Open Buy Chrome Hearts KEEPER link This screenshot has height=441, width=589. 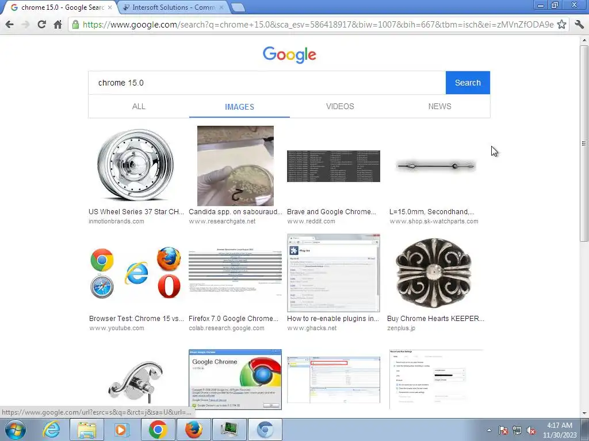point(435,319)
